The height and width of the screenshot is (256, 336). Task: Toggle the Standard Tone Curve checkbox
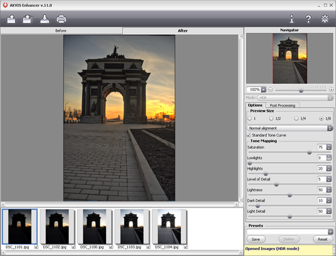tap(249, 135)
